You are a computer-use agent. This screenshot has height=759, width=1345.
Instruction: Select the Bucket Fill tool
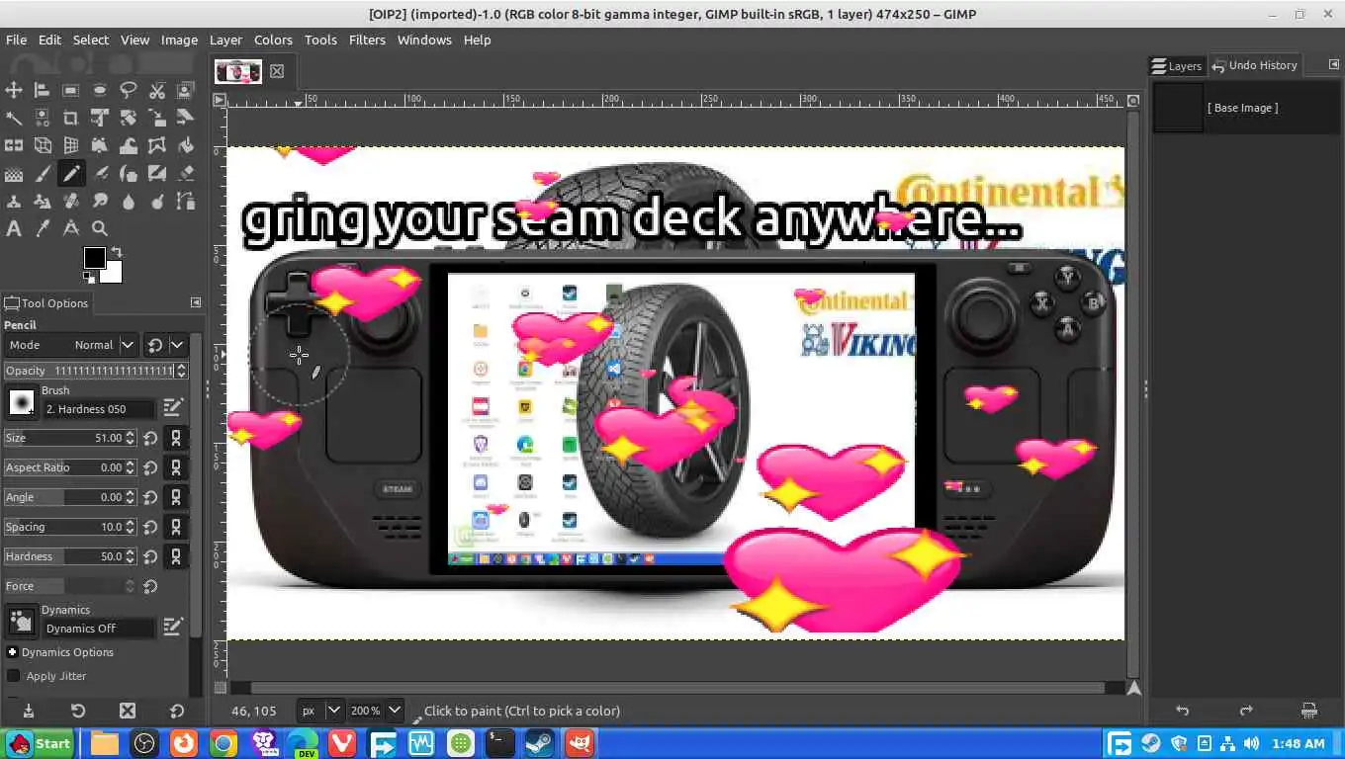[x=186, y=145]
